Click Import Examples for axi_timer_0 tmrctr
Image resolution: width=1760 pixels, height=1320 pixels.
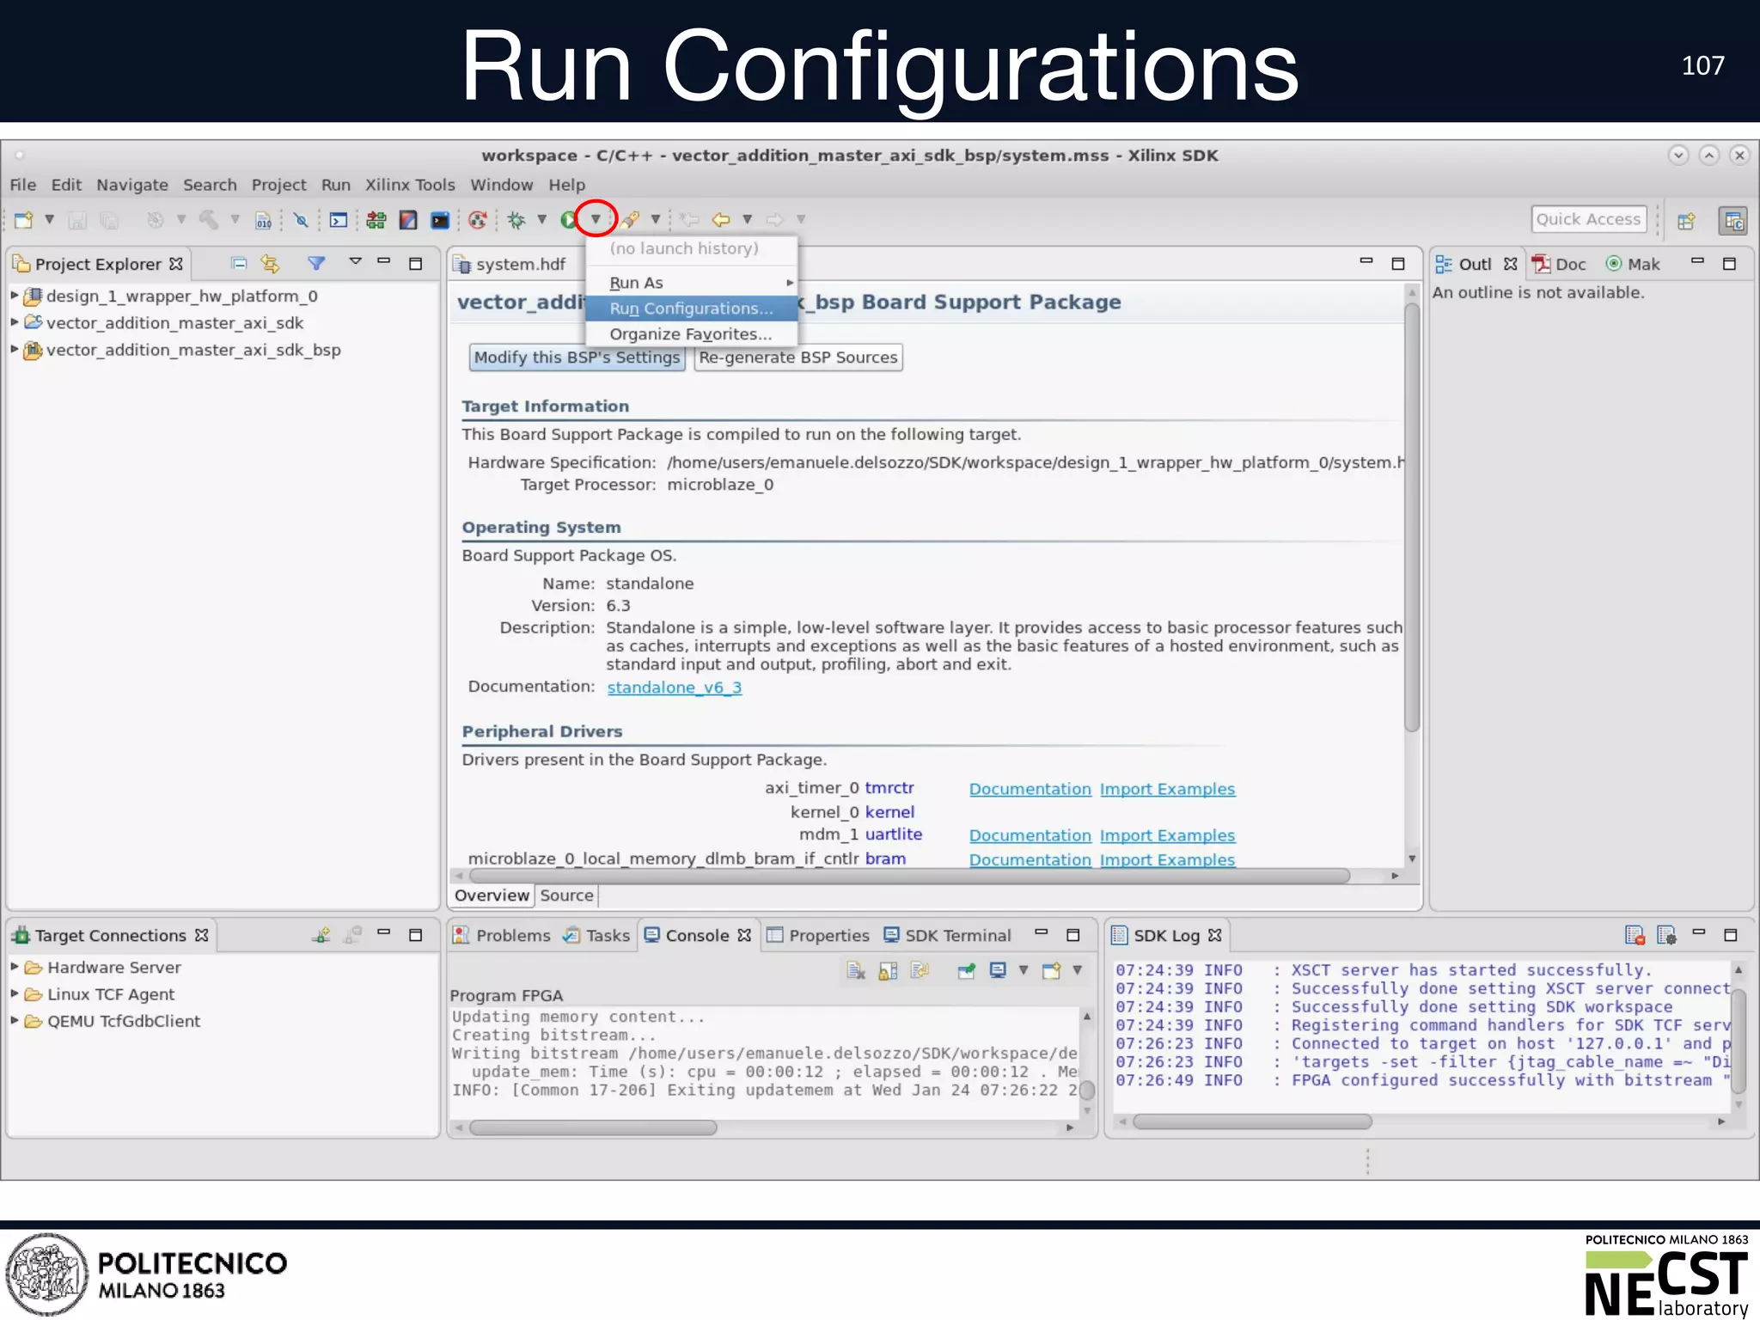[1167, 789]
